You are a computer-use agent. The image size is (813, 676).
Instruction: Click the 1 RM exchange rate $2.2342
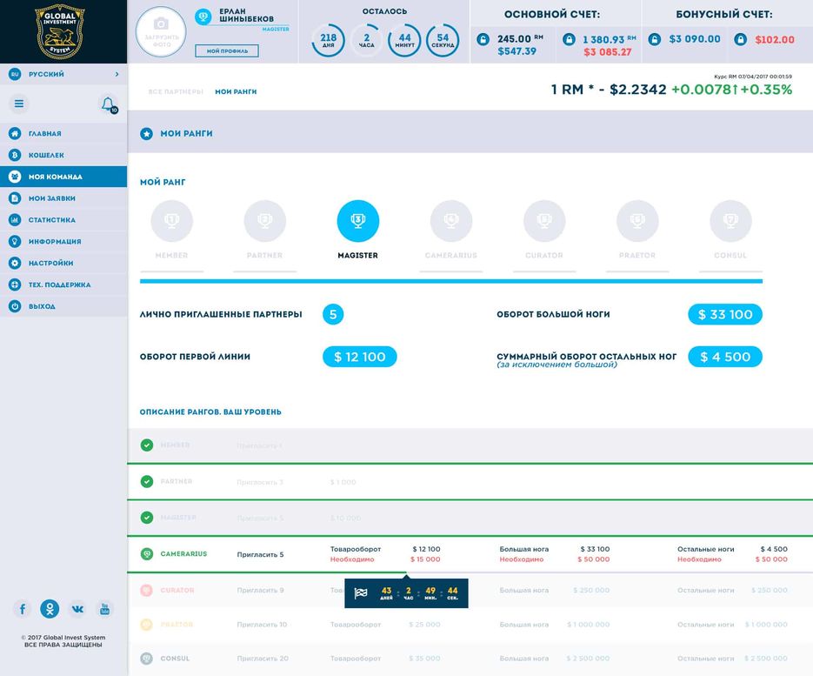tap(609, 90)
